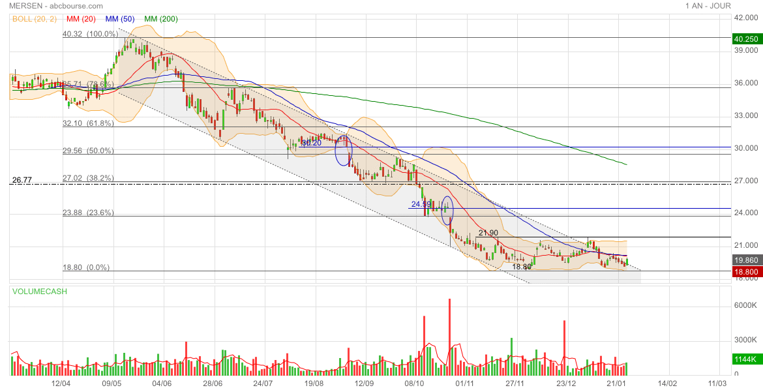Click the 23/12 date label
Viewport: 763px width, 390px height.
pyautogui.click(x=566, y=383)
